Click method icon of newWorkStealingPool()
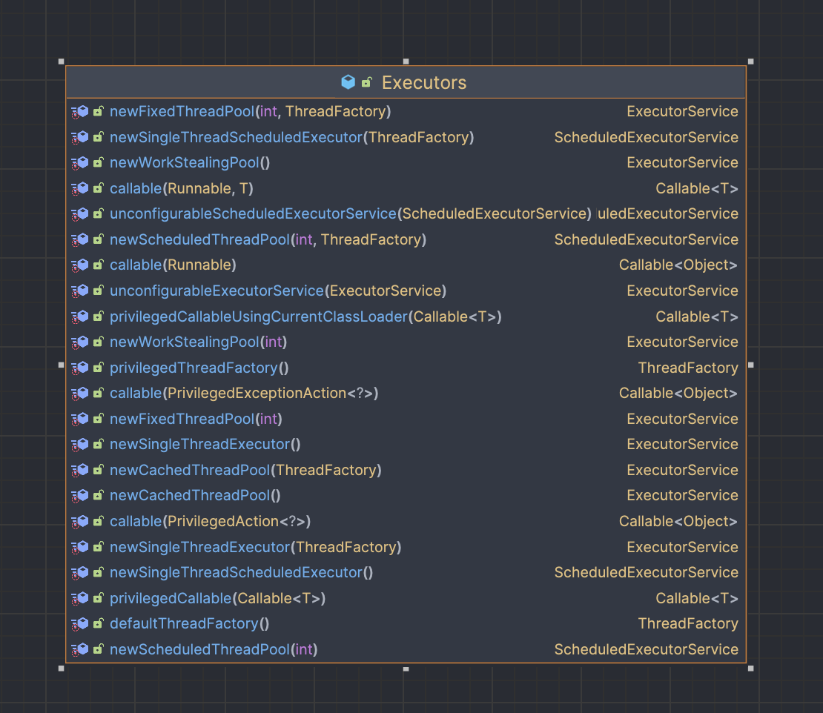Image resolution: width=823 pixels, height=713 pixels. pyautogui.click(x=80, y=162)
